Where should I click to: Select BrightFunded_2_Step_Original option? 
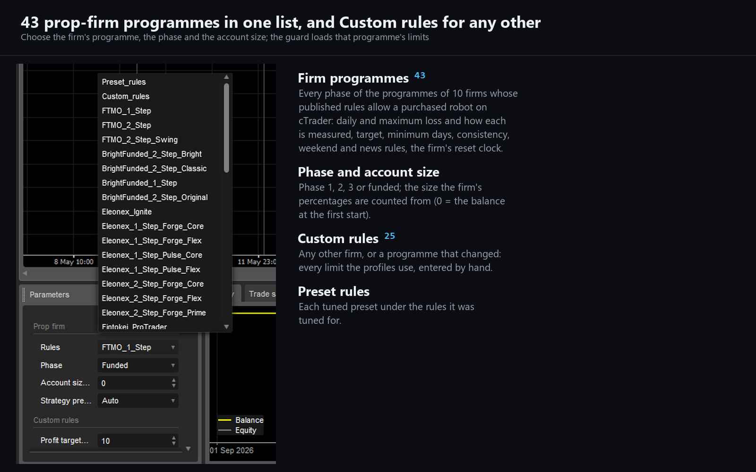click(161, 197)
